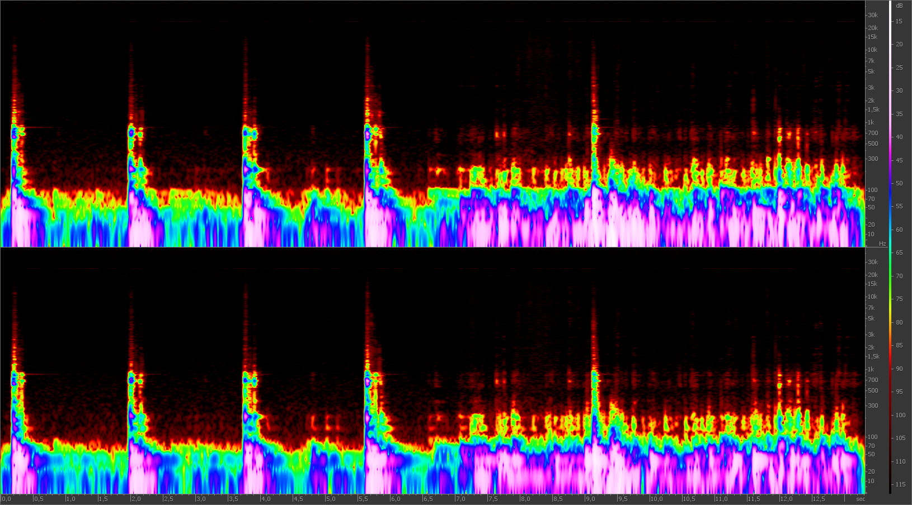Click the 2,0 second mark on time ruler

[x=135, y=499]
